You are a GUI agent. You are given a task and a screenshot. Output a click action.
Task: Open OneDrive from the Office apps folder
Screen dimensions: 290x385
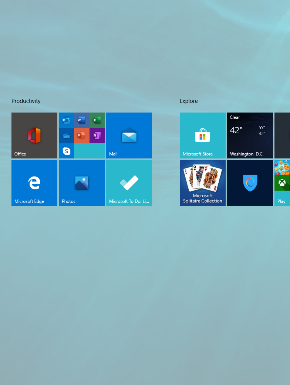tap(66, 135)
